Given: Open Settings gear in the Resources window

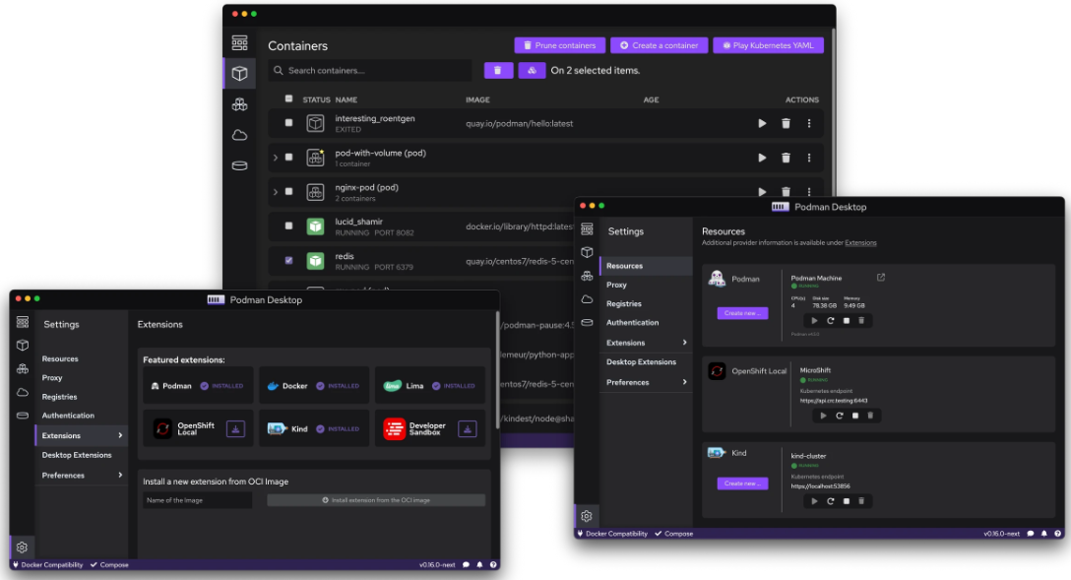Looking at the screenshot, I should (x=587, y=516).
